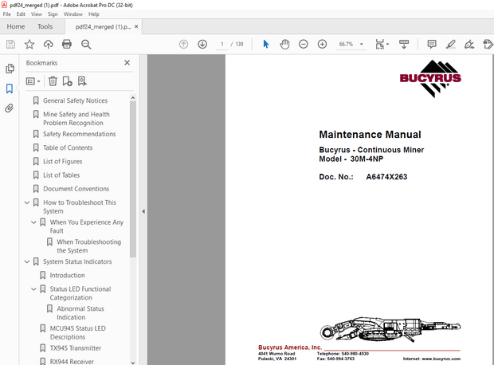Open the List of Tables bookmark
Viewport: 494px width, 365px height.
coord(61,175)
